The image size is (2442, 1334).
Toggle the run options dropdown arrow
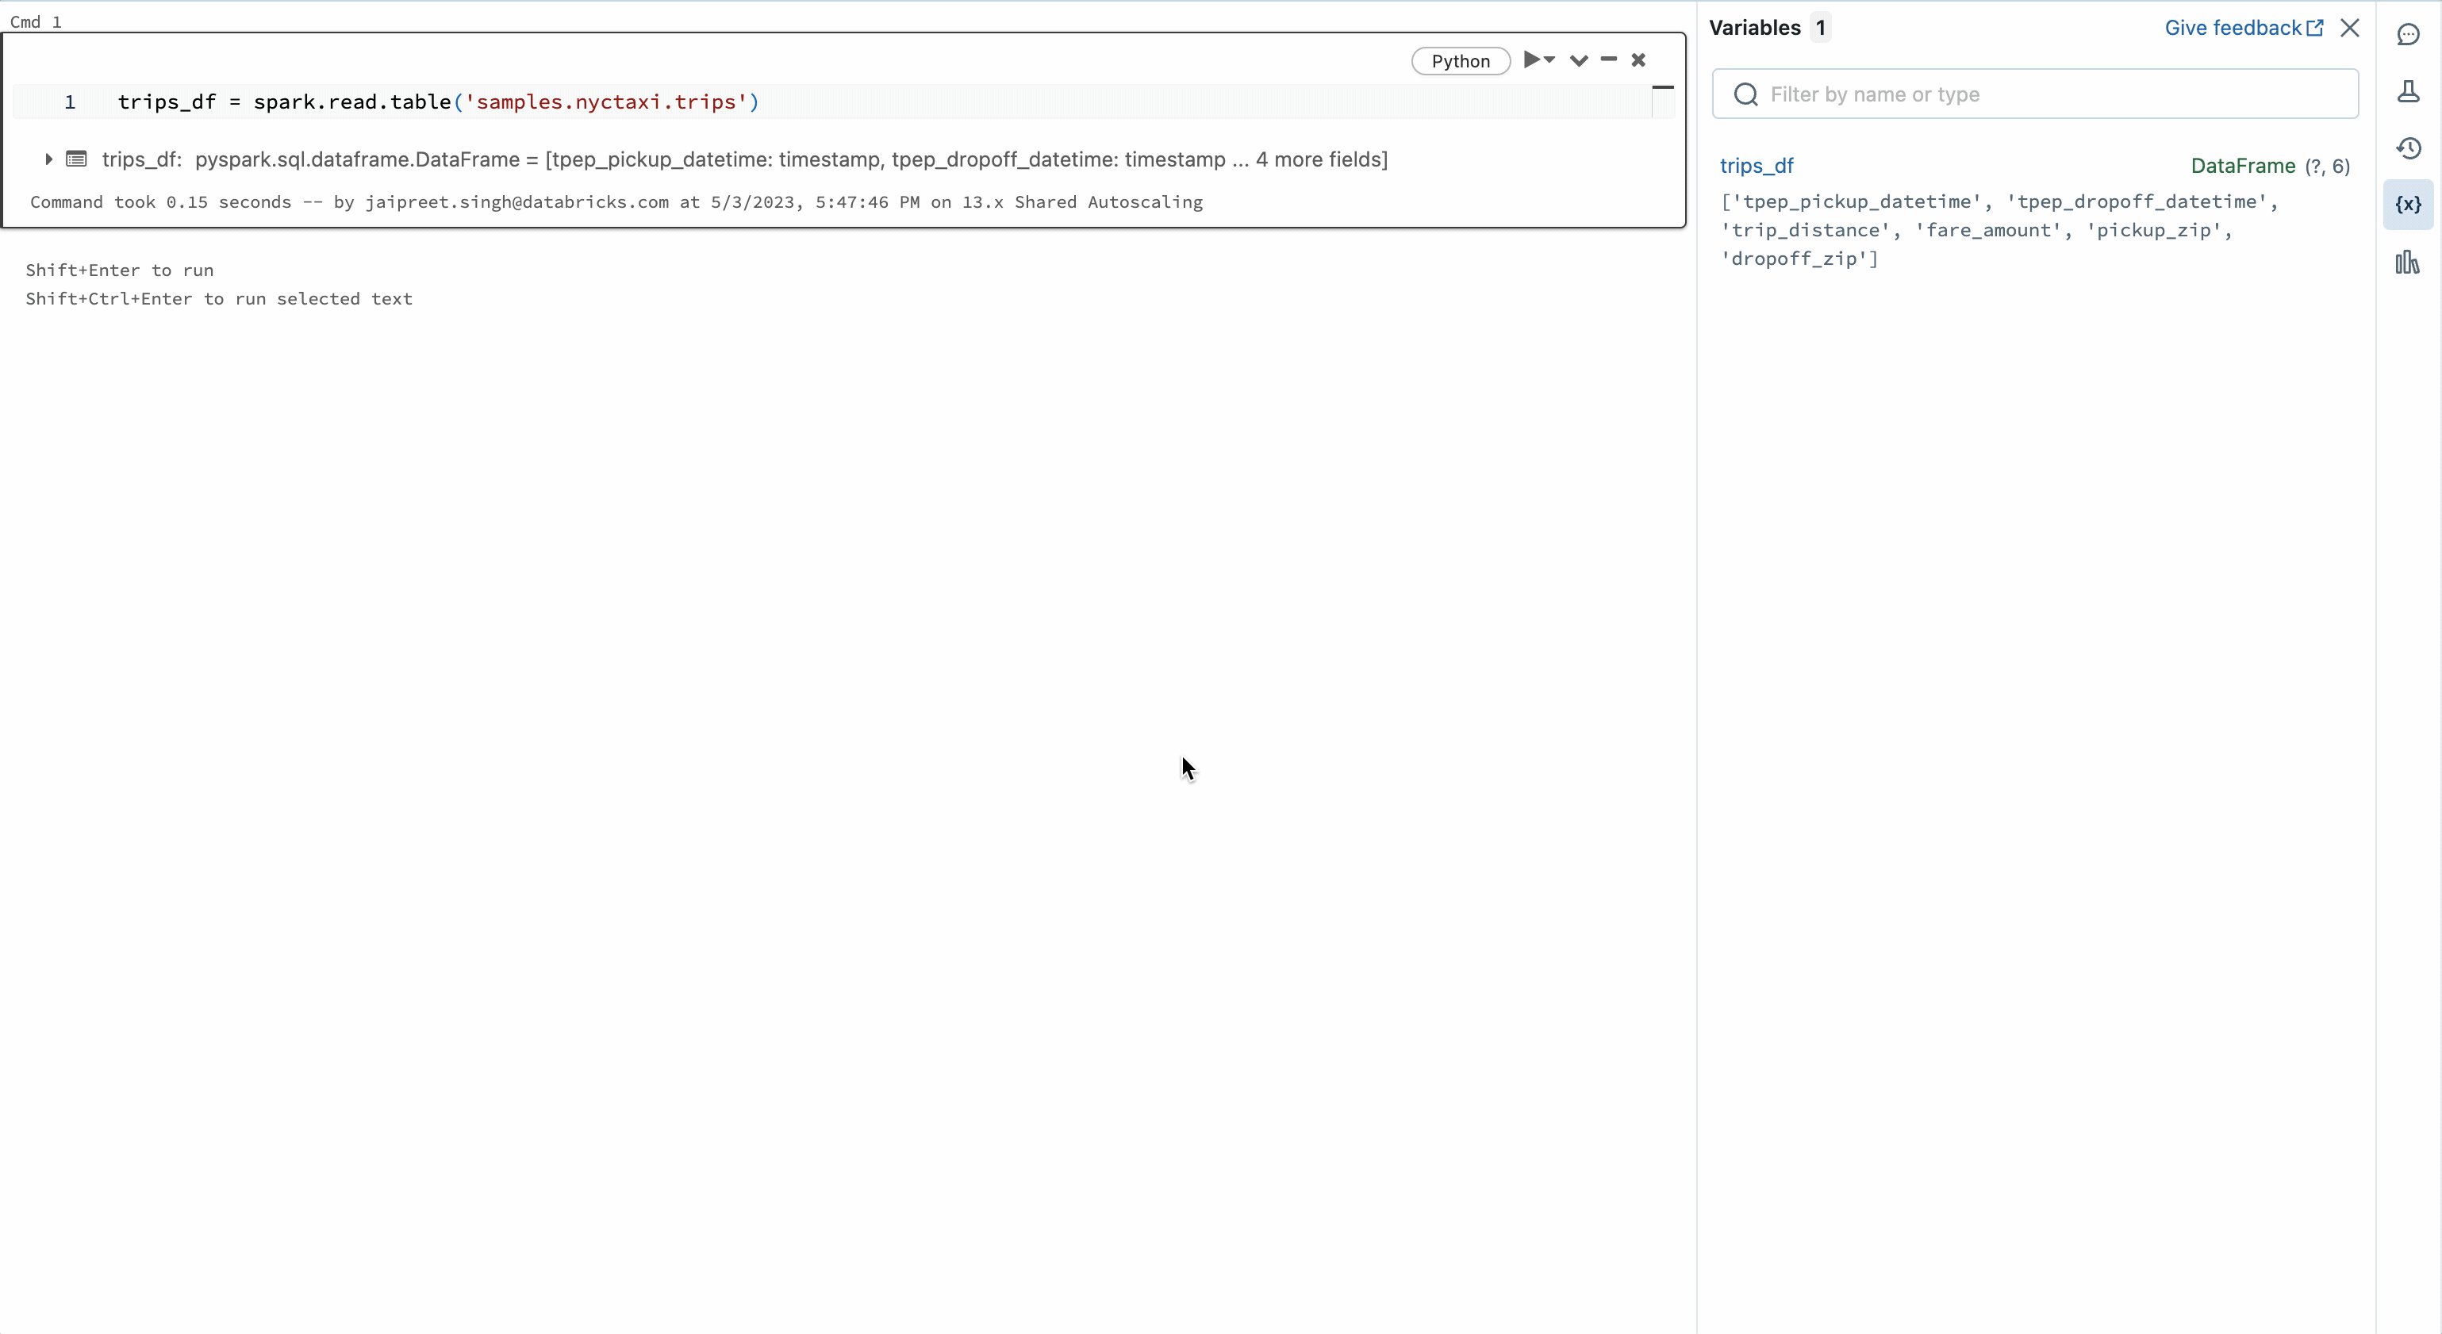[x=1549, y=61]
